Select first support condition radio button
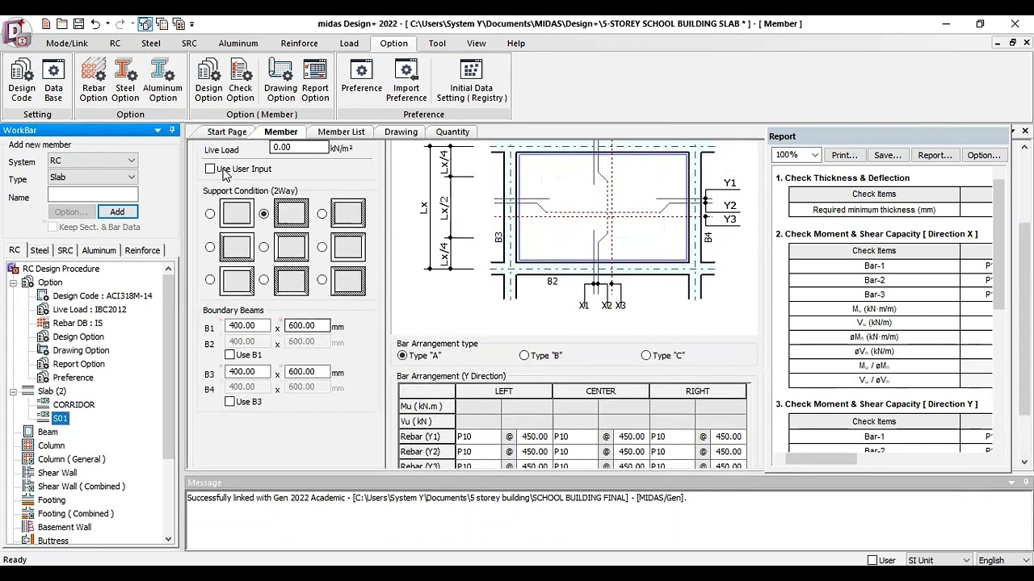 coord(210,214)
